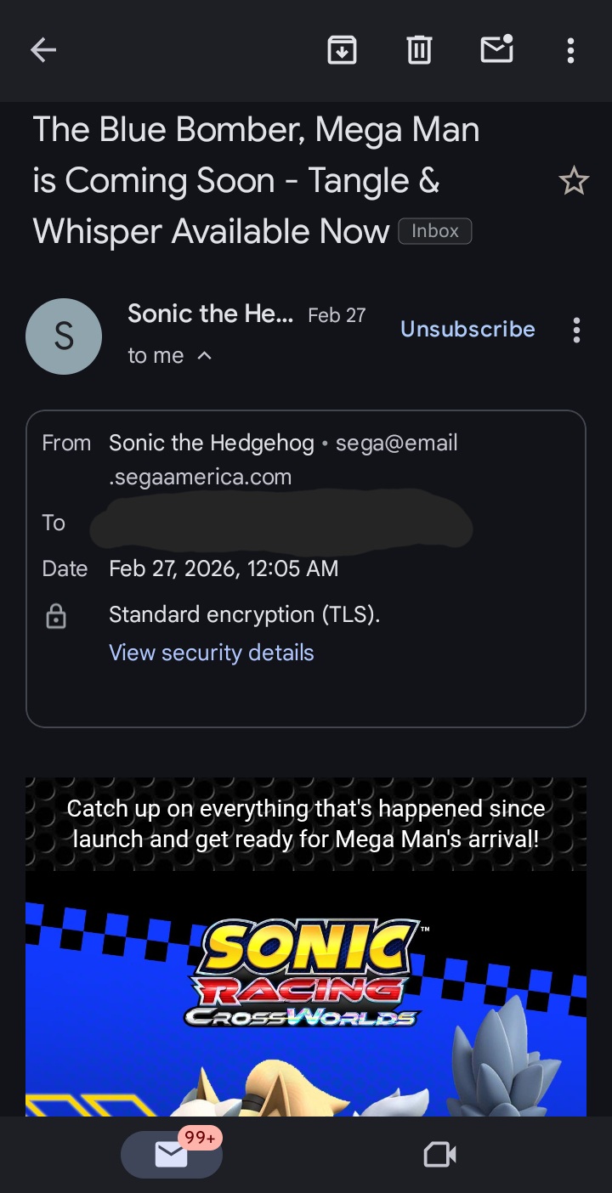The width and height of the screenshot is (612, 1193).
Task: Mark this email as unread
Action: (x=496, y=50)
